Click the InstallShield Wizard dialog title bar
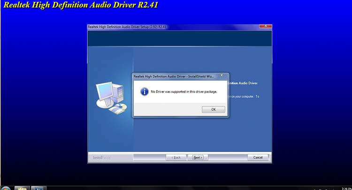 (x=174, y=76)
